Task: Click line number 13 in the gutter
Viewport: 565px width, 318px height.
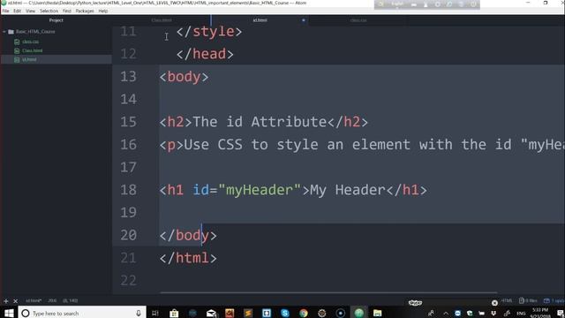Action: coord(128,77)
